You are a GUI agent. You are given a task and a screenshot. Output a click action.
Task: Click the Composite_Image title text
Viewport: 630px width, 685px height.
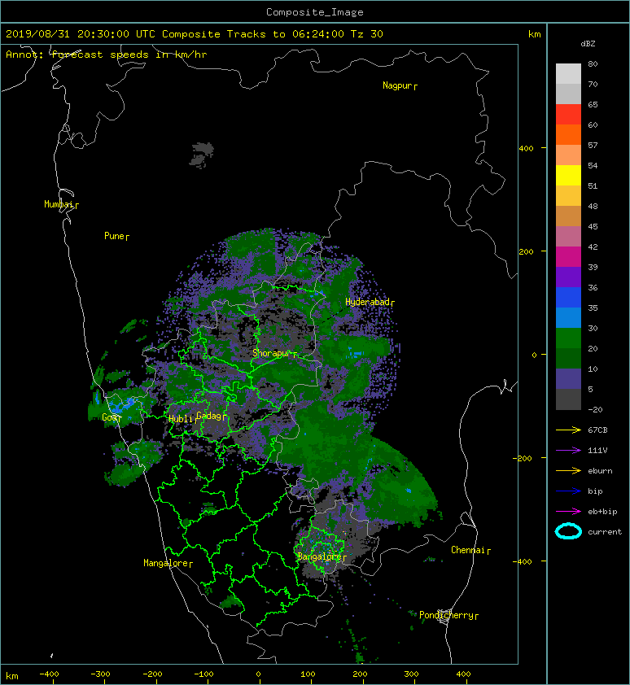[315, 12]
